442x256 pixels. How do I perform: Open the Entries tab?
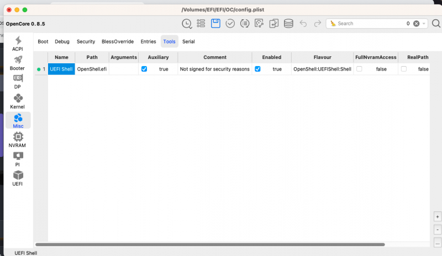click(148, 42)
